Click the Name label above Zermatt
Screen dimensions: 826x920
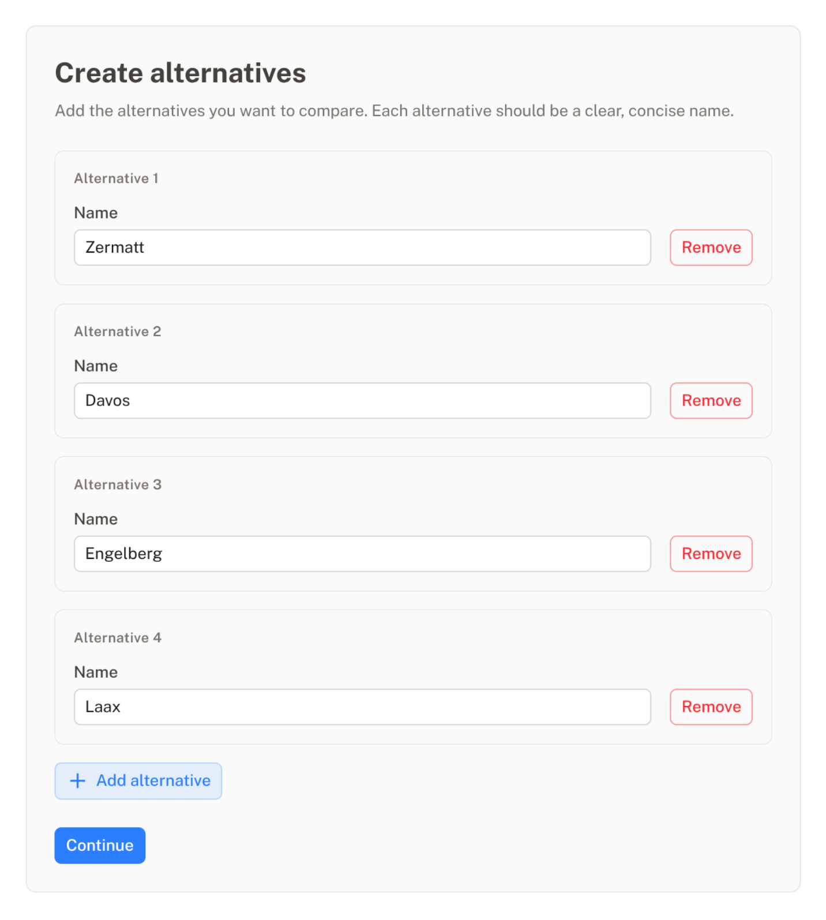95,212
